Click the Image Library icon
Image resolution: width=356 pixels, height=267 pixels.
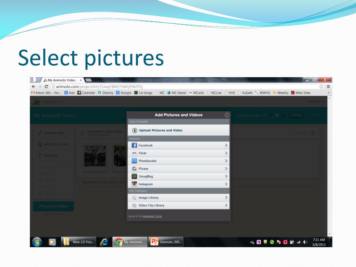click(x=134, y=197)
